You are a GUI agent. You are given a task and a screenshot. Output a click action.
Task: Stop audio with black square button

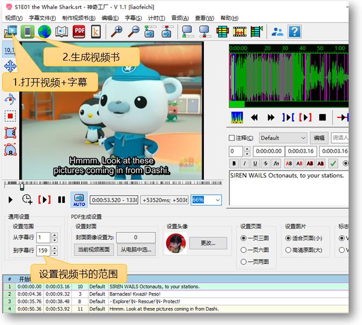[x=322, y=118]
